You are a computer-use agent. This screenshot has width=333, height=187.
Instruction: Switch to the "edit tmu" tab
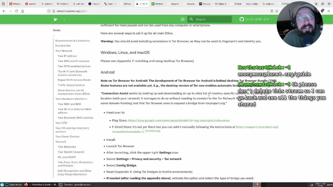click(78, 4)
